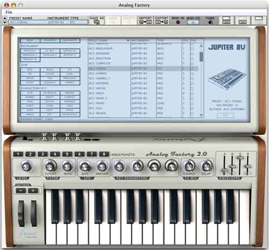Image resolution: width=269 pixels, height=250 pixels.
Task: Toggle the Prophet VS instrument filter
Action: [x=30, y=59]
